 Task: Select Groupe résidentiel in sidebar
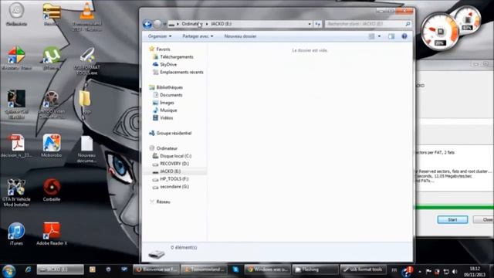(174, 133)
